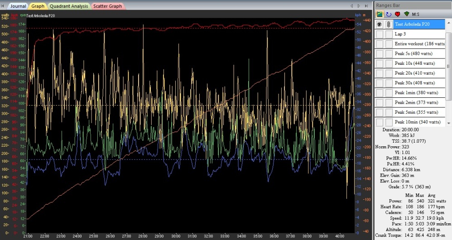Enable first checkbox for Peak 5s range
Viewport: 452px width, 240px height.
point(380,53)
